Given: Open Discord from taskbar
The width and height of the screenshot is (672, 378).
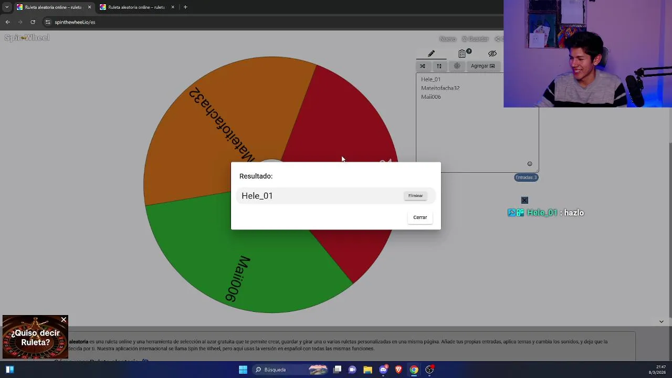Looking at the screenshot, I should [383, 370].
